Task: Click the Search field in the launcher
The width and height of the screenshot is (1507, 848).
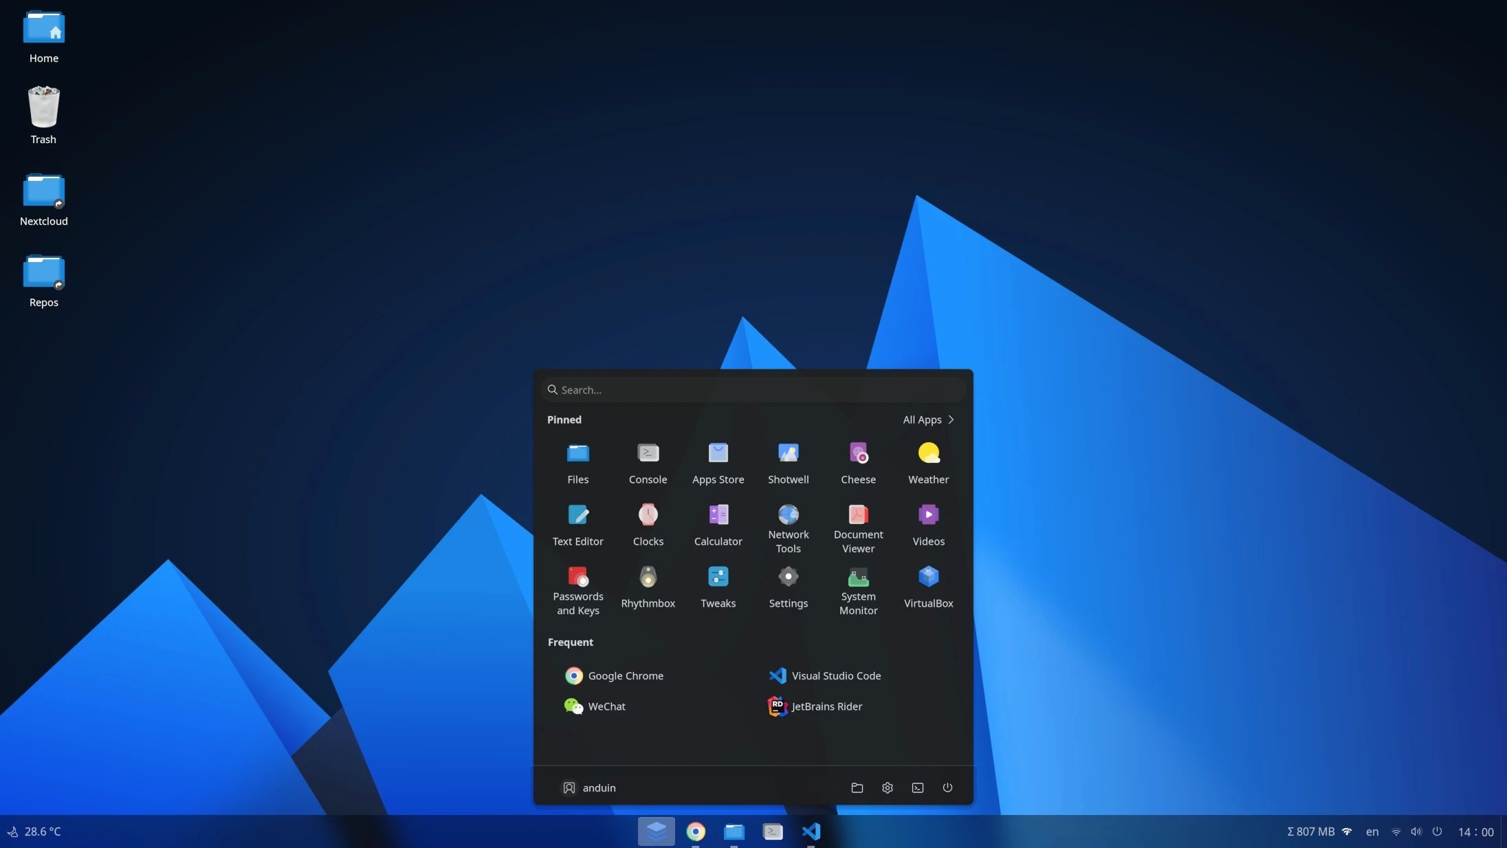Action: point(752,389)
